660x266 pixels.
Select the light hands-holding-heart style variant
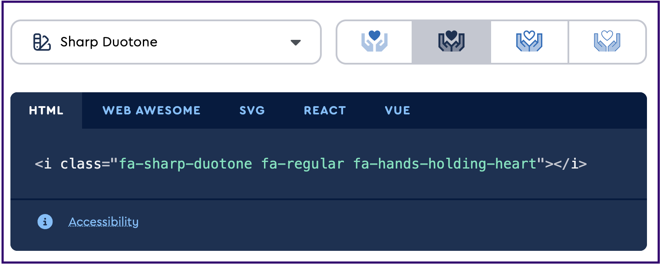click(x=607, y=42)
